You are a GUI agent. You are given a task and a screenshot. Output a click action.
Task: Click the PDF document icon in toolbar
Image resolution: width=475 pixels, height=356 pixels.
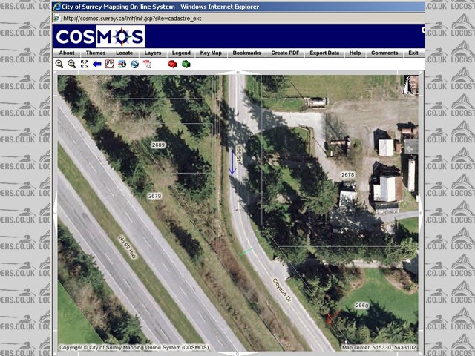[147, 65]
